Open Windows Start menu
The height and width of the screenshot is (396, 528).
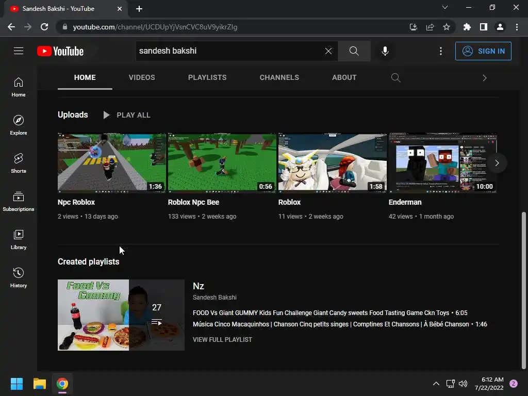pyautogui.click(x=16, y=384)
